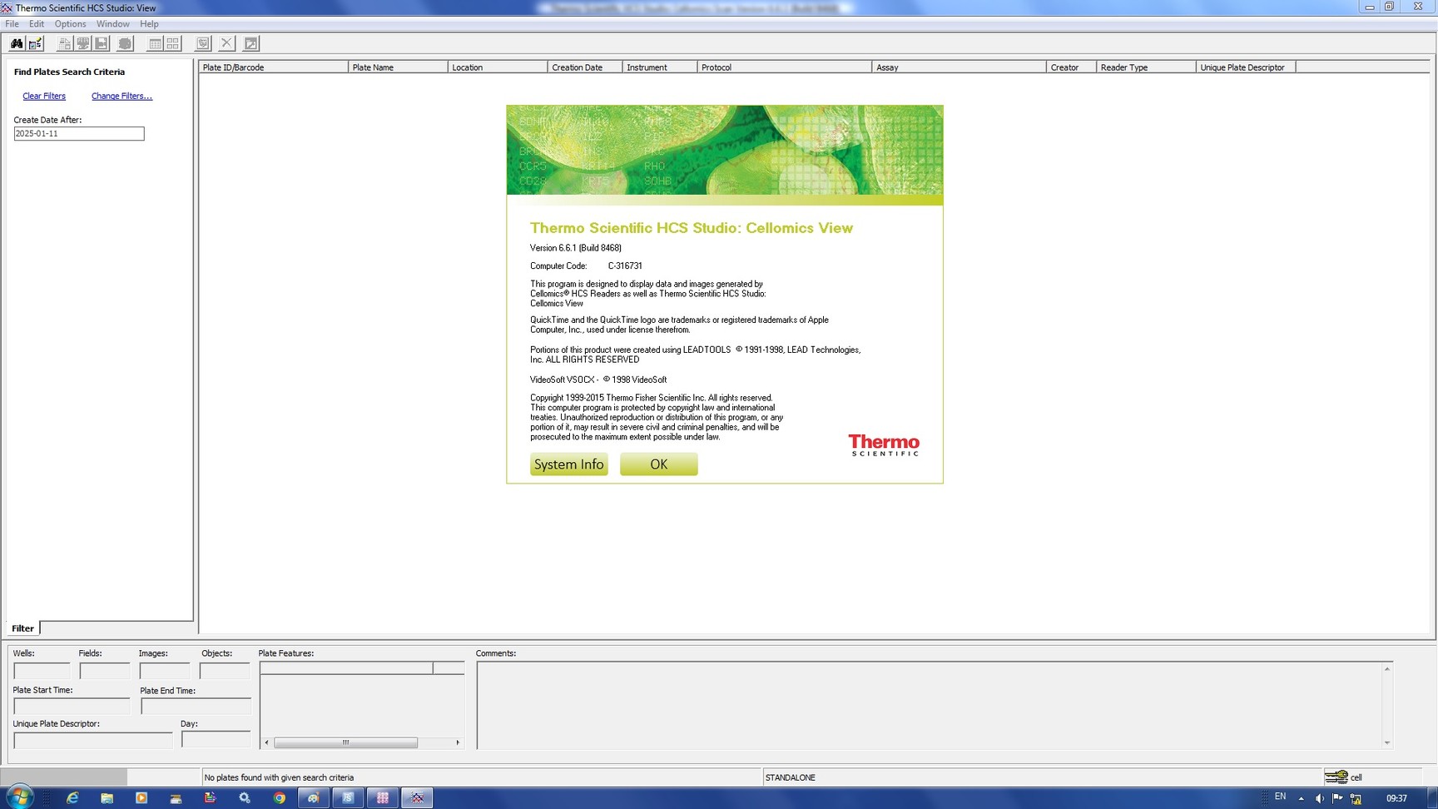Open the Change Filters... link
Viewport: 1438px width, 809px height.
121,97
